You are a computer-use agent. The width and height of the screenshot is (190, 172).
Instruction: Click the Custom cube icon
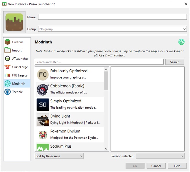pyautogui.click(x=7, y=42)
